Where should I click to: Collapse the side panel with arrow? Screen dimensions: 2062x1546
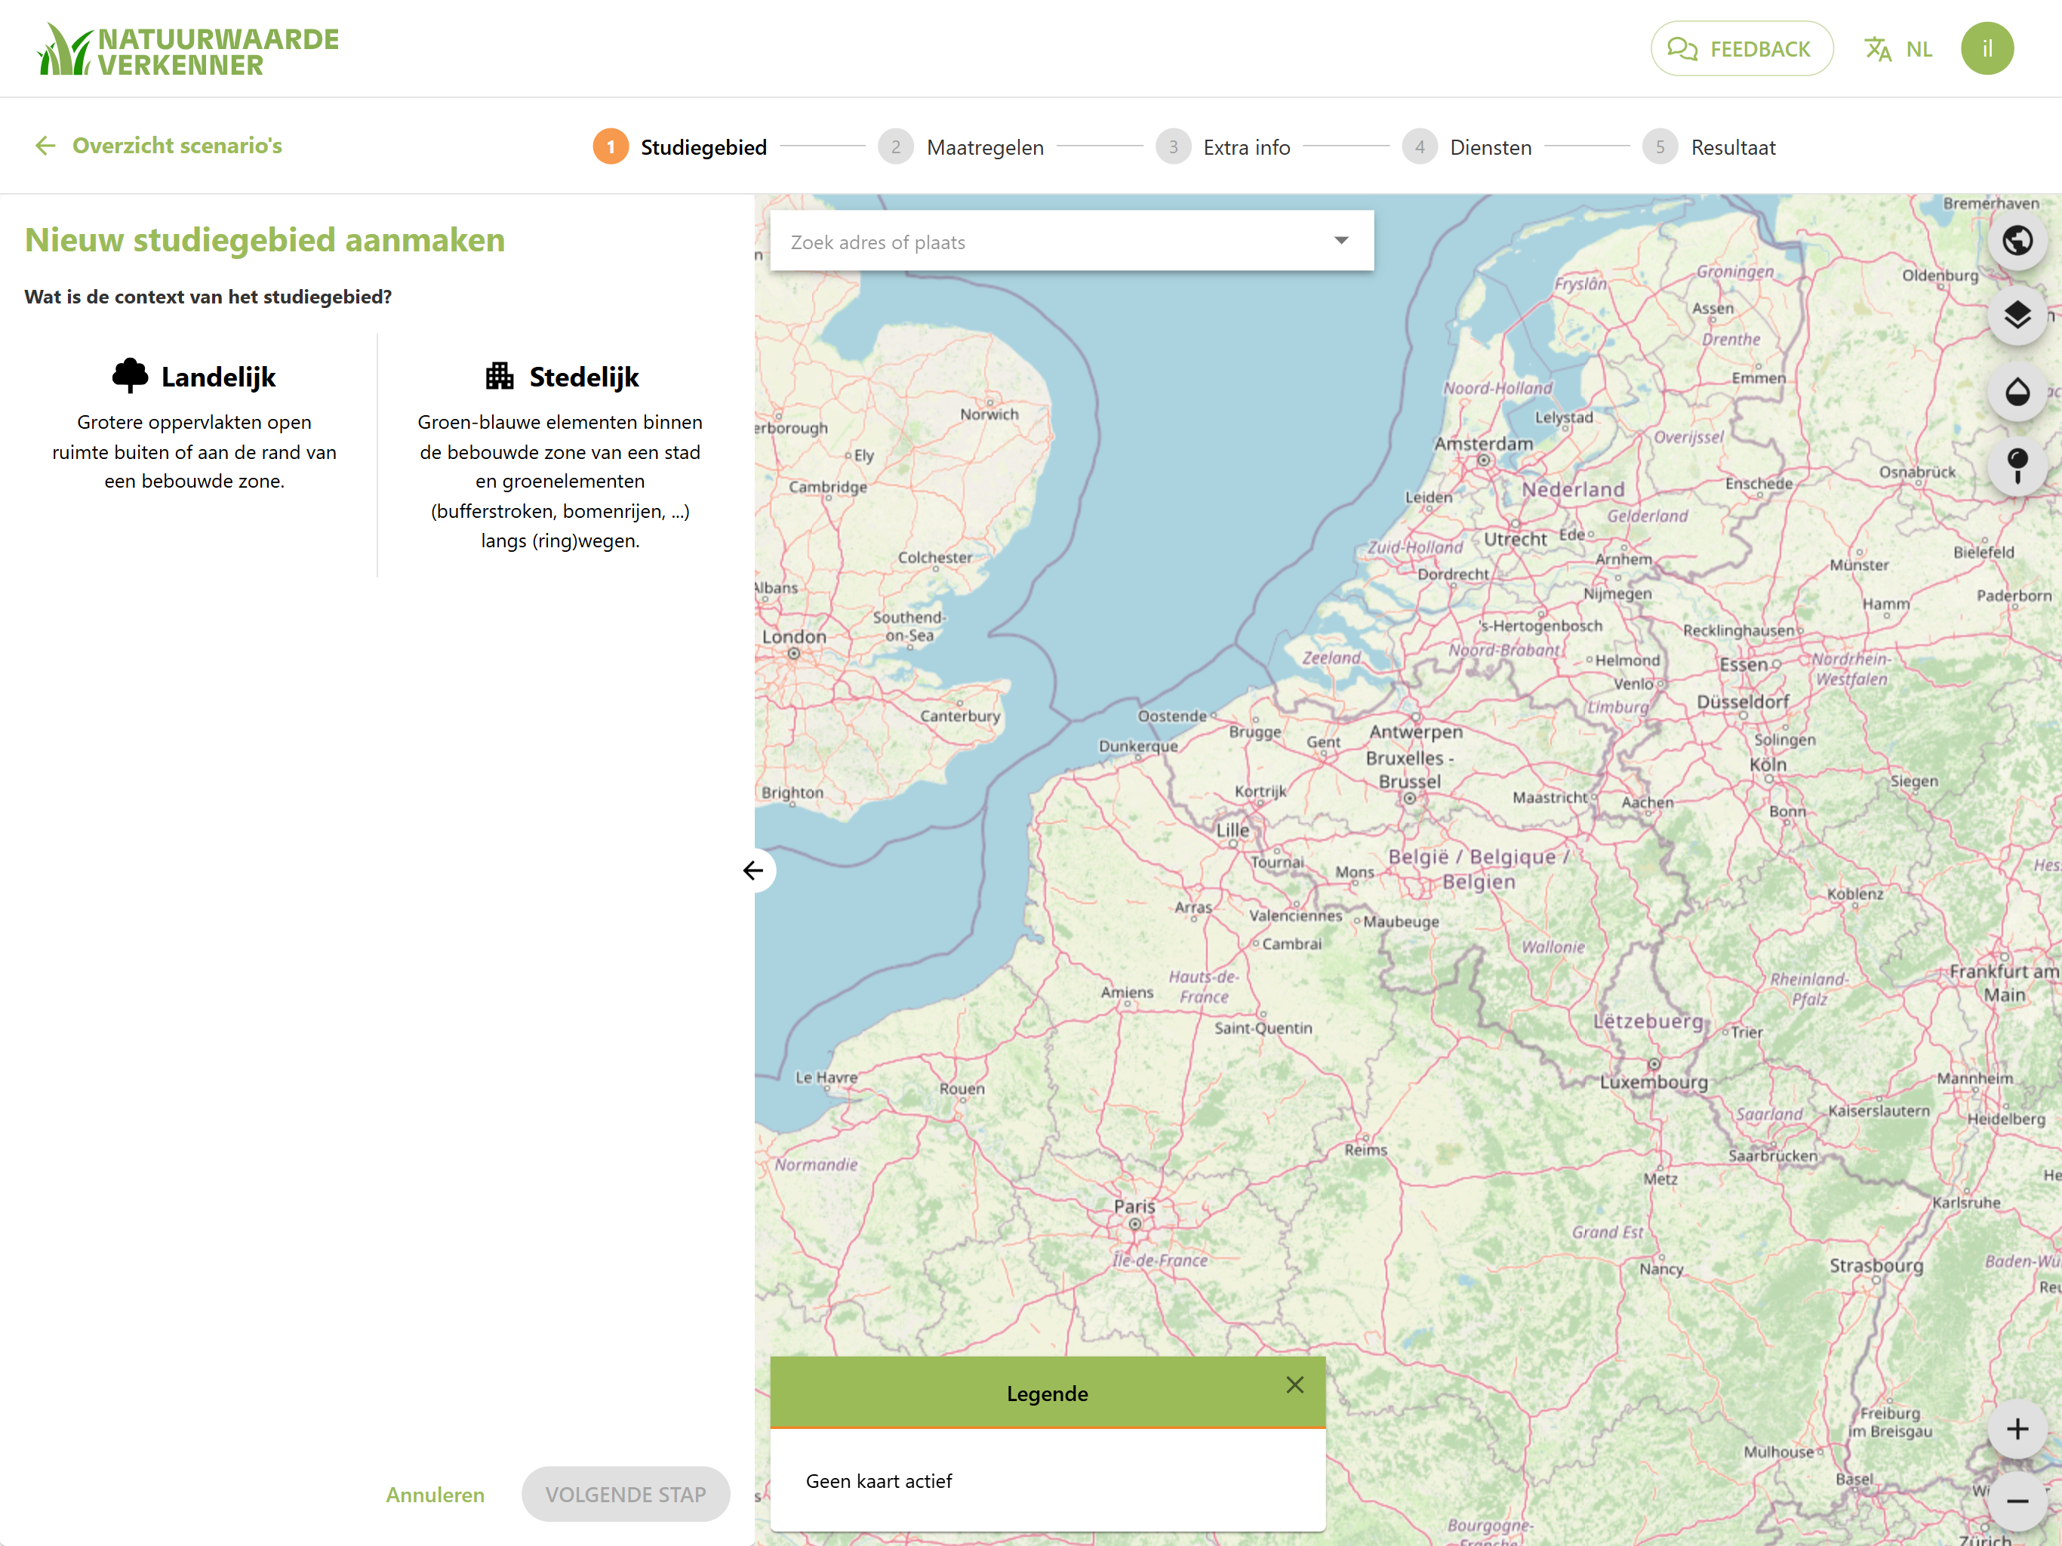pos(754,871)
